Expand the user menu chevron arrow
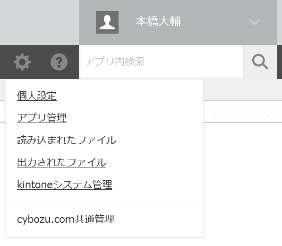The height and width of the screenshot is (246, 282). [255, 22]
